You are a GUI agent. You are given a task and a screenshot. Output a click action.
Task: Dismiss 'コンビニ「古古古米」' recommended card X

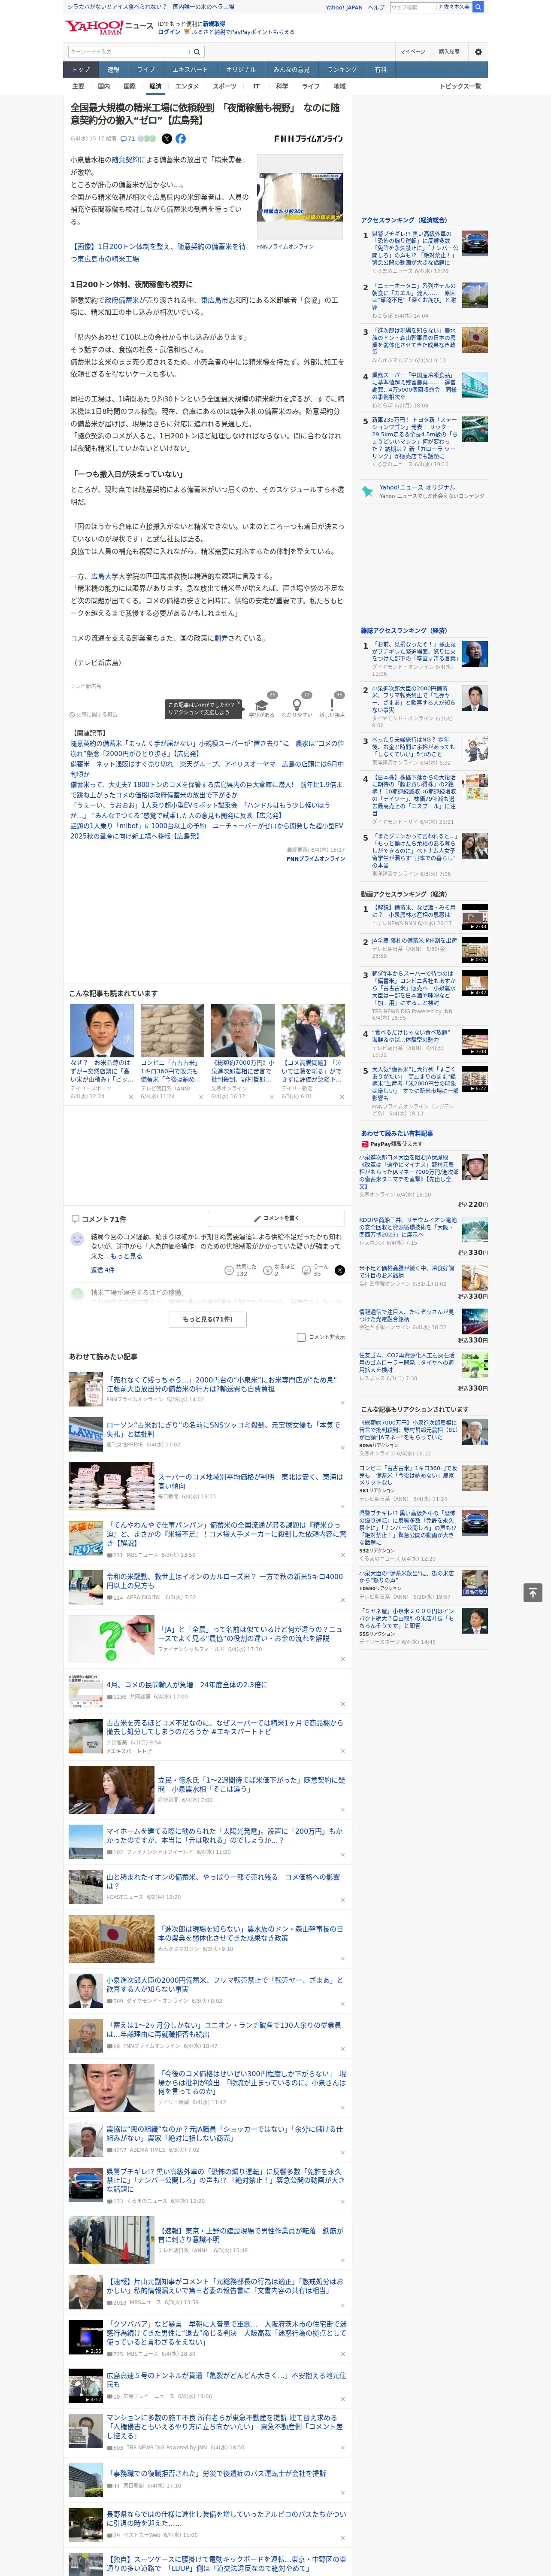[x=200, y=1096]
